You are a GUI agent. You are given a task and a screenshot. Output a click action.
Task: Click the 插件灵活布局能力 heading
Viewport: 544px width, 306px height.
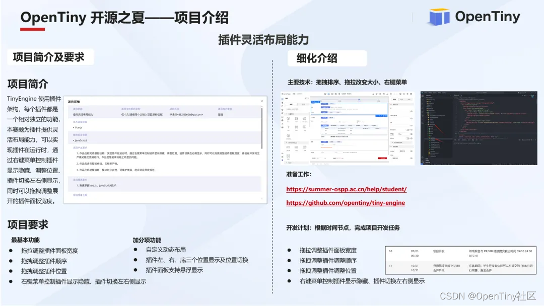[263, 40]
